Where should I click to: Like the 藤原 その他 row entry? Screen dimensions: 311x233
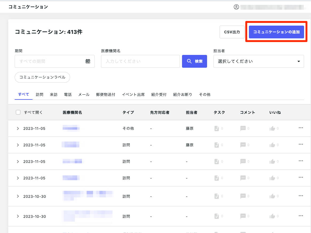click(272, 128)
